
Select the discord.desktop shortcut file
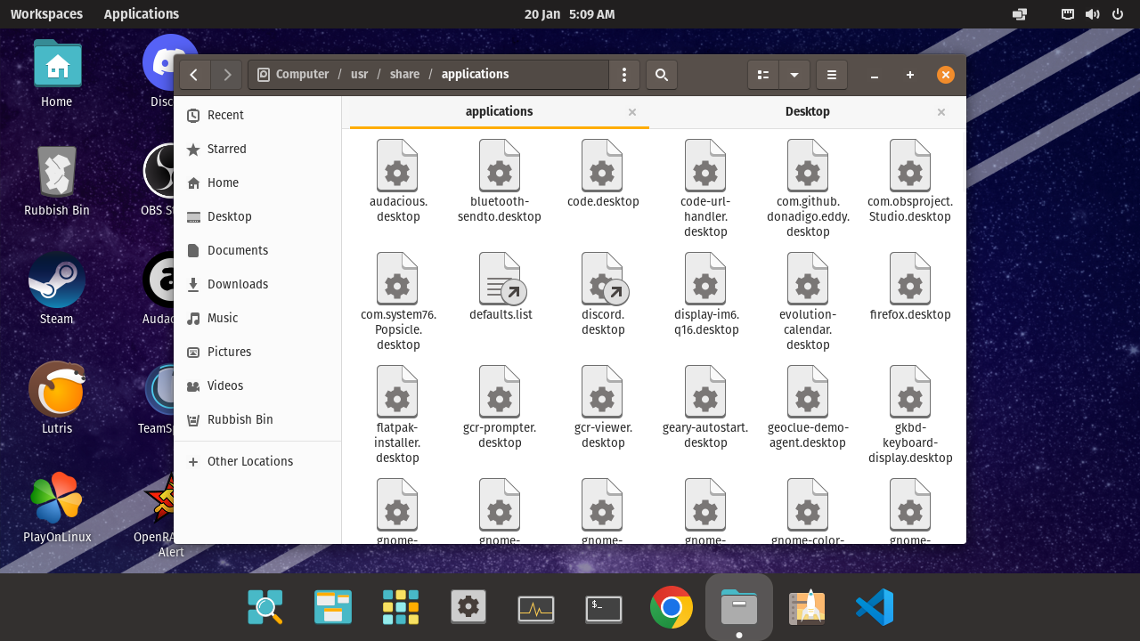(603, 295)
